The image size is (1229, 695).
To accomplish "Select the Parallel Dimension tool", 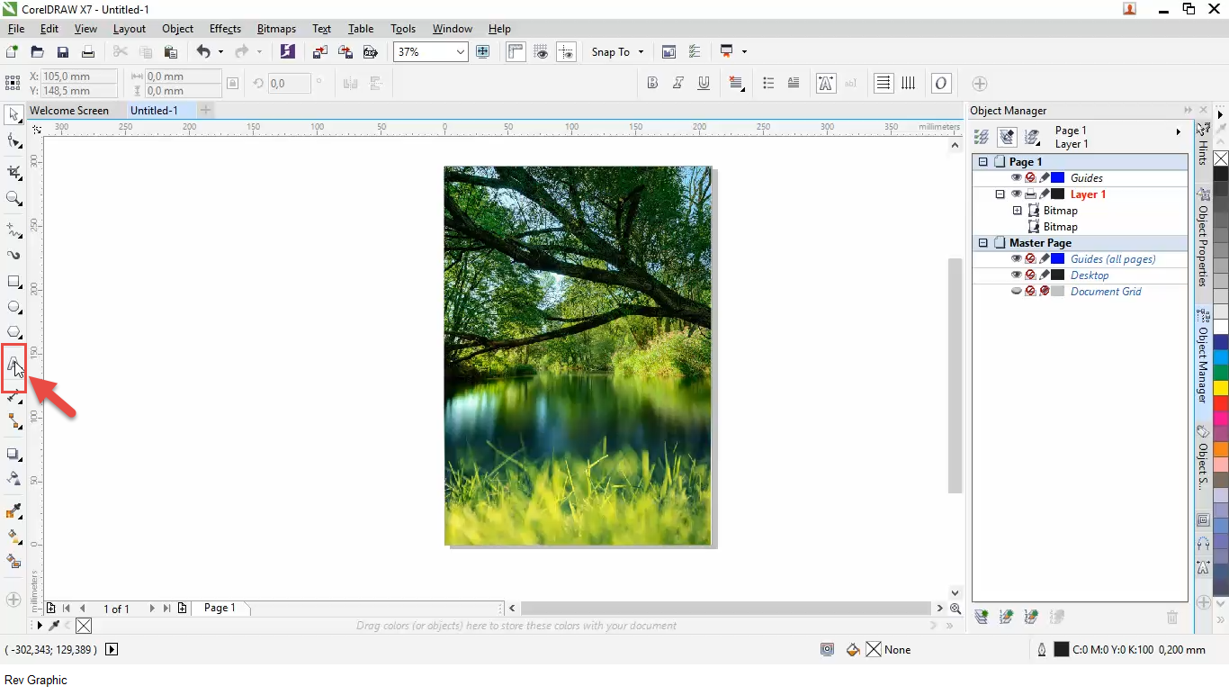I will 13,395.
